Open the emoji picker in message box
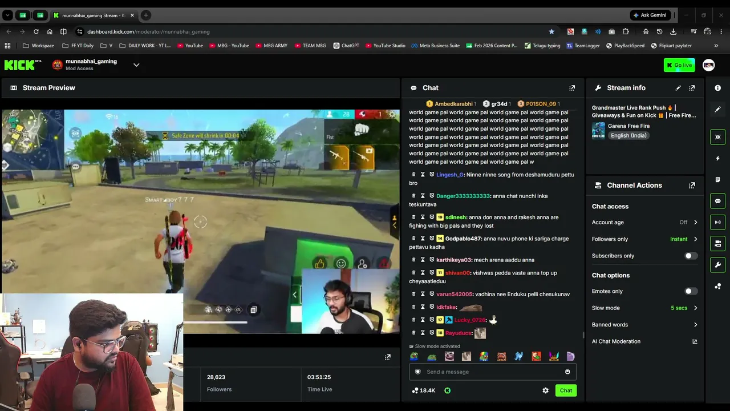730x411 pixels. (x=567, y=372)
